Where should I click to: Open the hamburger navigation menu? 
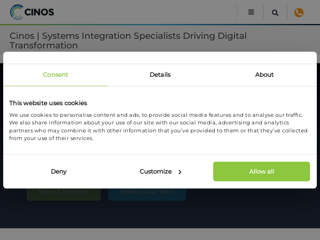click(x=251, y=12)
